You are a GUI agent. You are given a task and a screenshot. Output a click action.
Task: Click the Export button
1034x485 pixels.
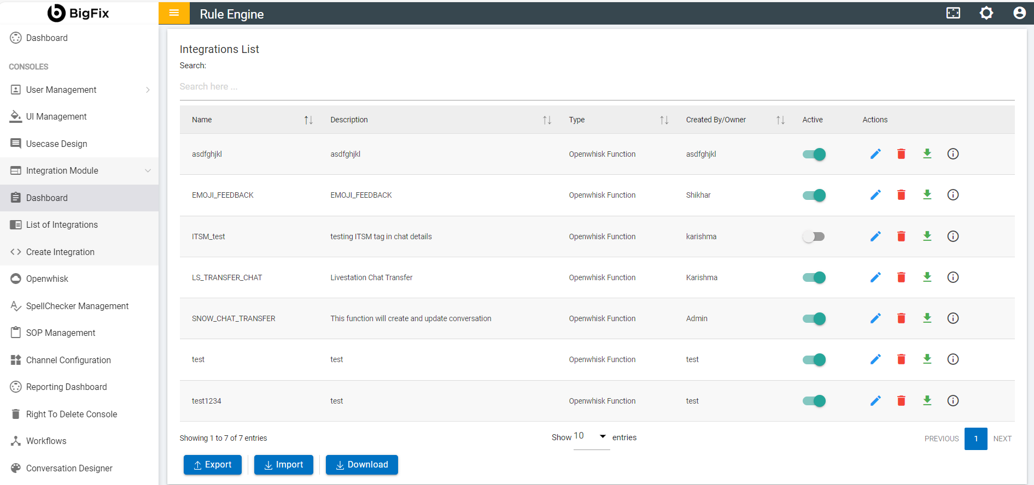[x=212, y=465]
